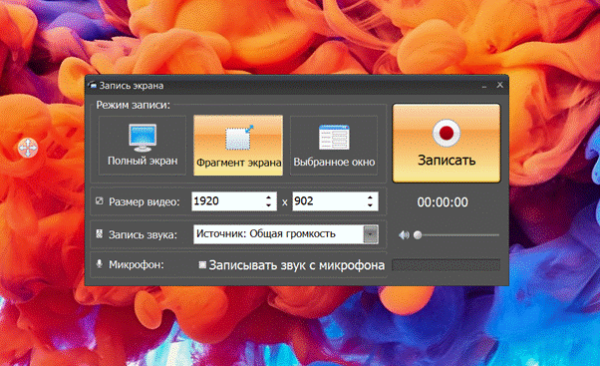The height and width of the screenshot is (366, 600).
Task: Decrease video width with down stepper arrow
Action: click(x=269, y=205)
